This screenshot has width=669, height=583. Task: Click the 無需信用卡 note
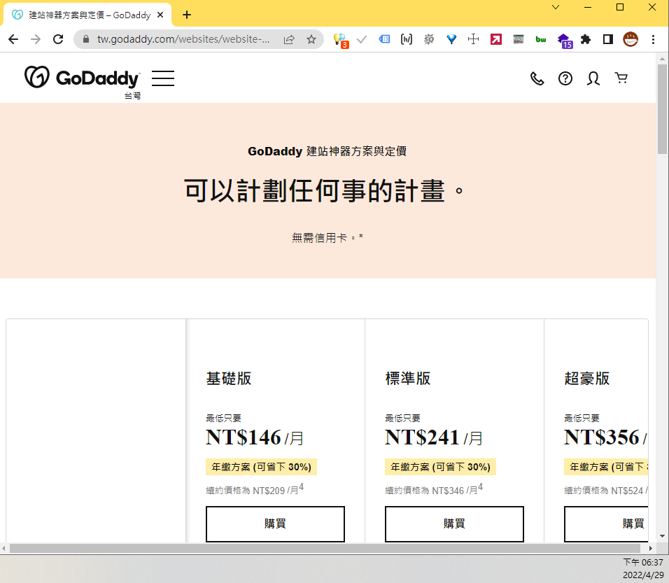(x=328, y=238)
